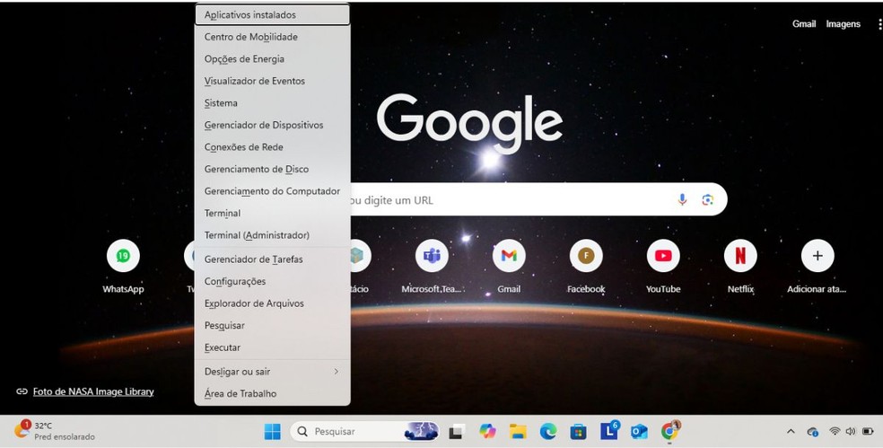The width and height of the screenshot is (883, 448).
Task: Open the WhatsApp shortcut
Action: 123,257
